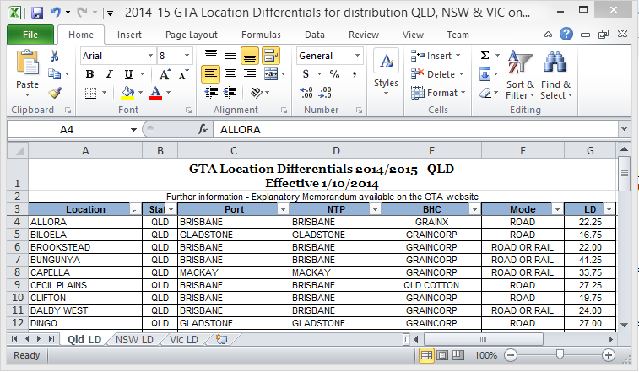Switch to the Page Layout ribbon tab
The image size is (639, 372).
pyautogui.click(x=191, y=35)
